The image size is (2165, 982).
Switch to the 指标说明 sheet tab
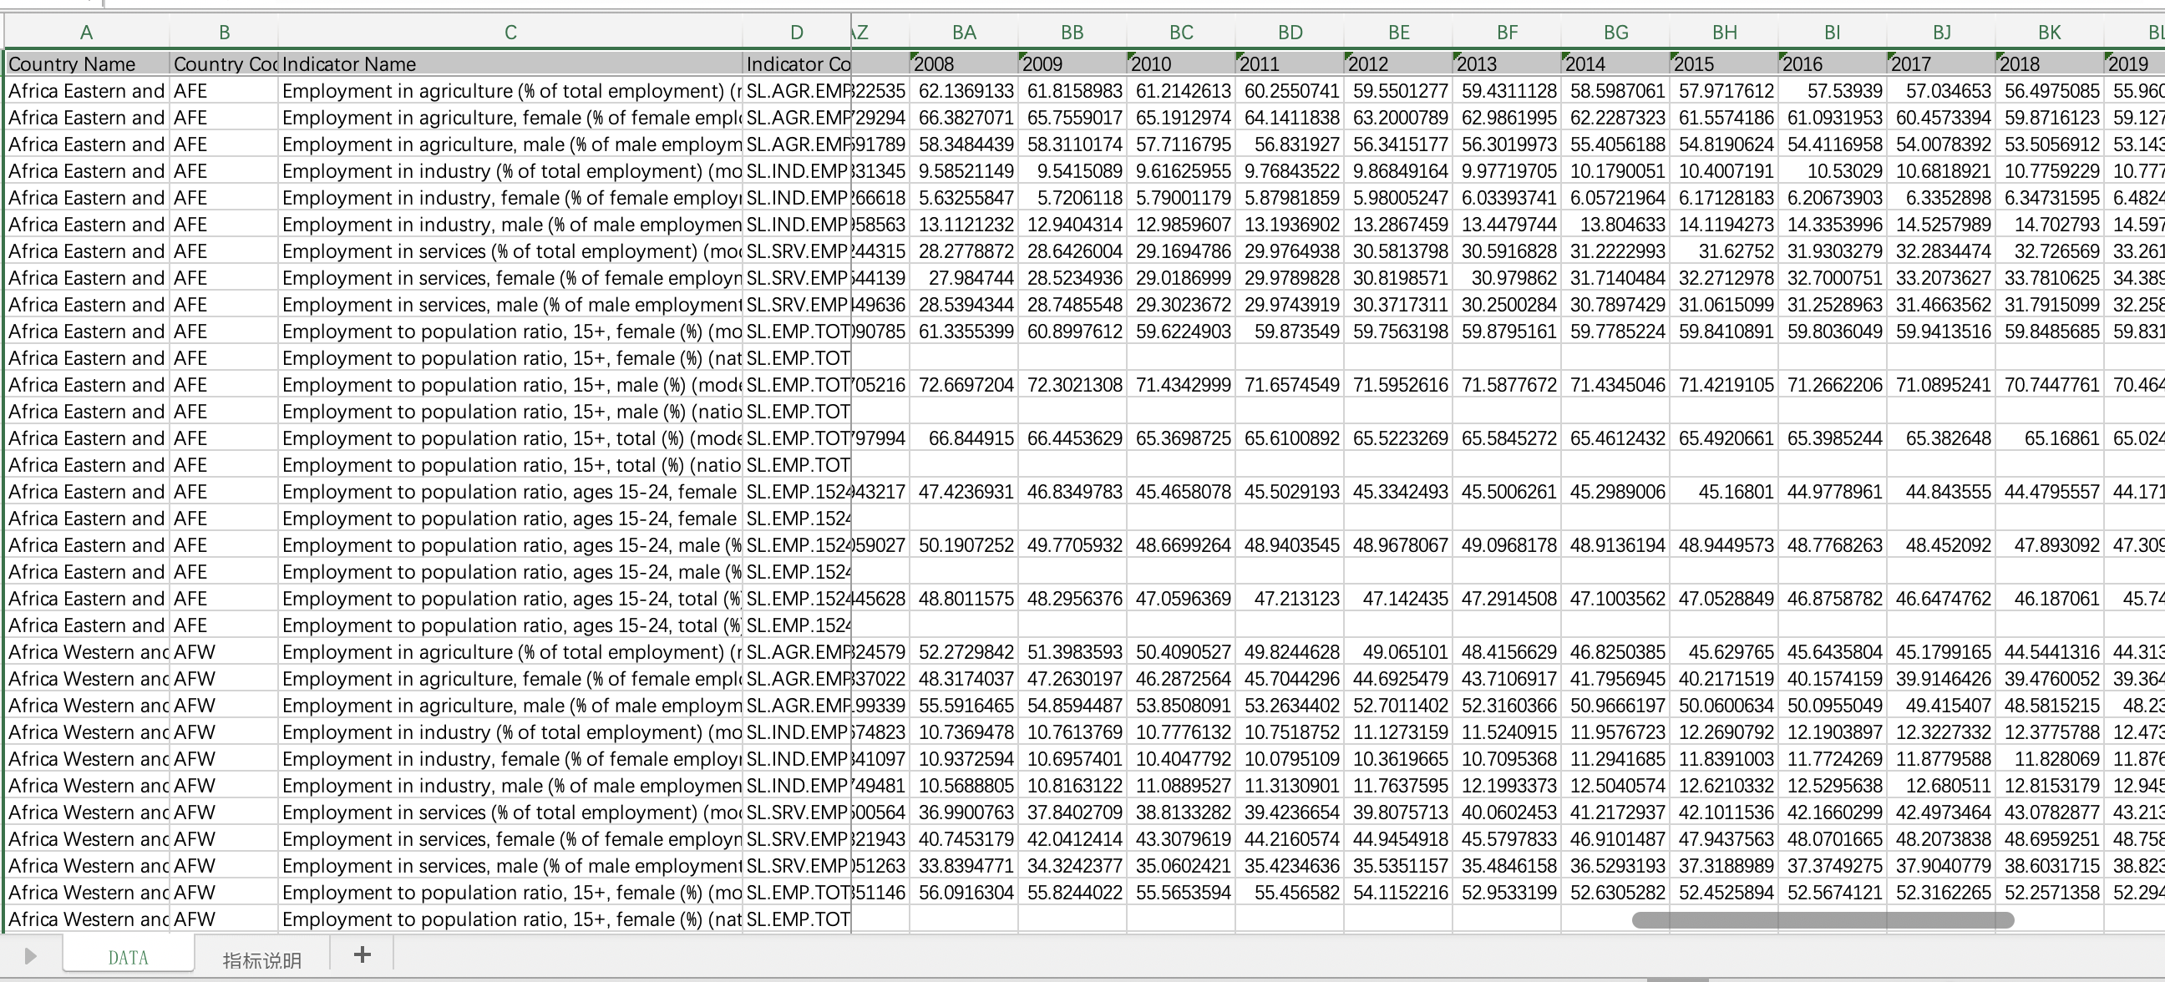click(x=261, y=960)
